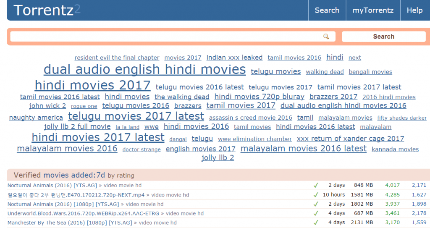Select the 'telugu movies 2016 latest' tag
Image resolution: width=430 pixels, height=228 pixels.
[199, 87]
